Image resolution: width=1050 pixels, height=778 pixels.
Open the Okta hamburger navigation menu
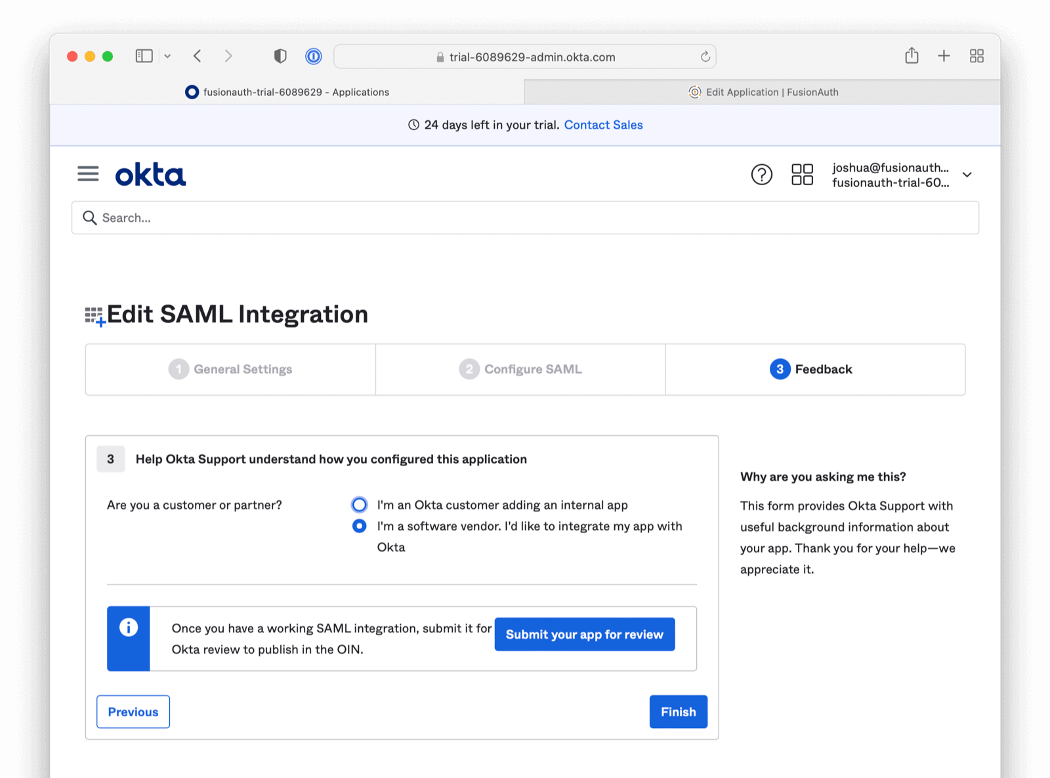point(88,174)
